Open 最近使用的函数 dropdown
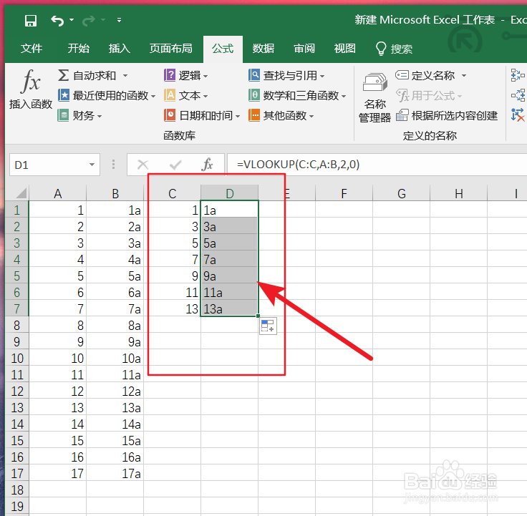The height and width of the screenshot is (516, 527). click(106, 96)
